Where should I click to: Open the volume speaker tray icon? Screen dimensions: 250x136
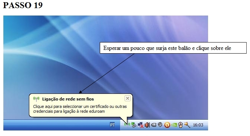coord(147,125)
